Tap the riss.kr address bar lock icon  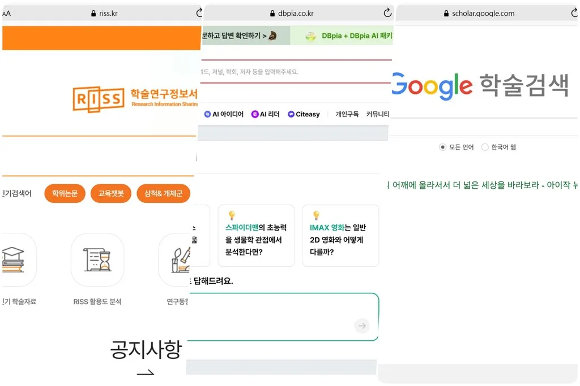(x=93, y=14)
